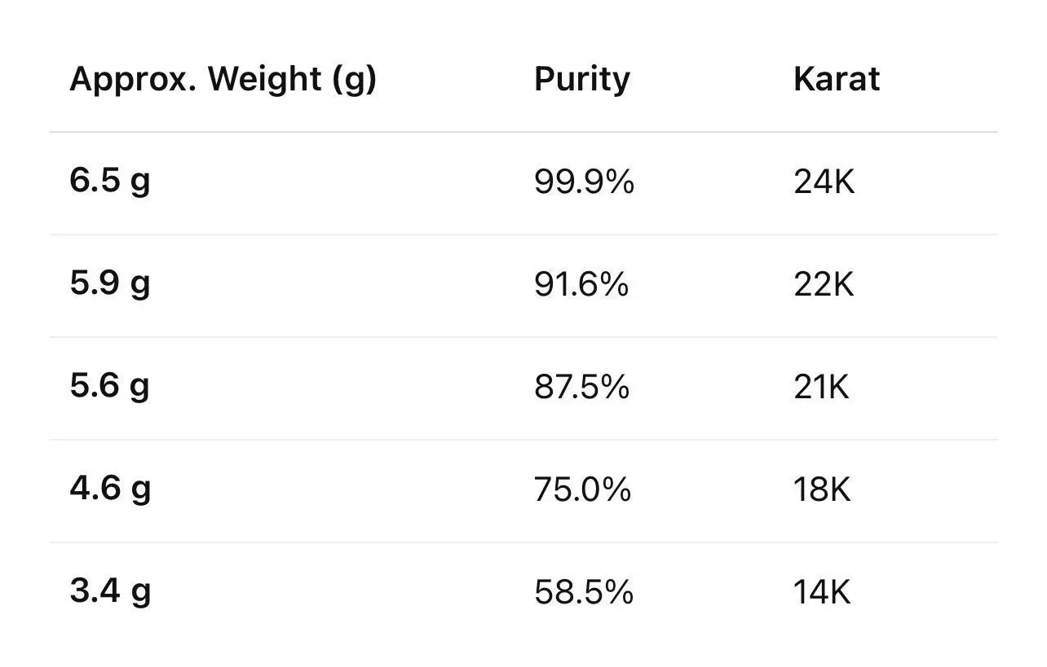The height and width of the screenshot is (667, 1047).
Task: Select the 87.5% purity value
Action: [581, 388]
